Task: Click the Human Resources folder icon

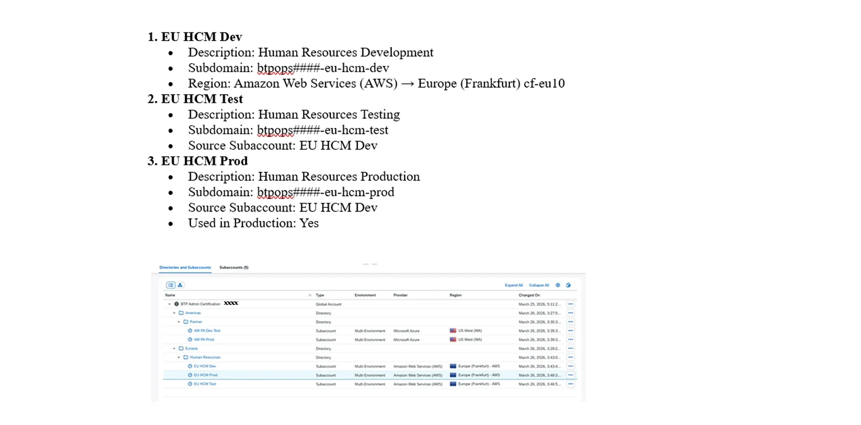Action: tap(186, 357)
